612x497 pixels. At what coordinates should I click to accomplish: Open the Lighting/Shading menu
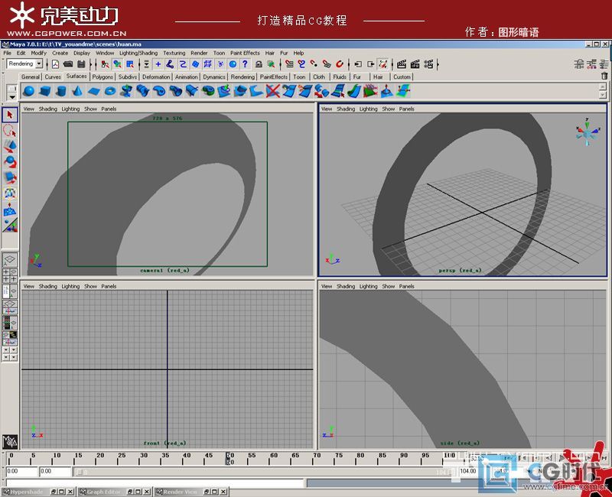click(x=138, y=53)
